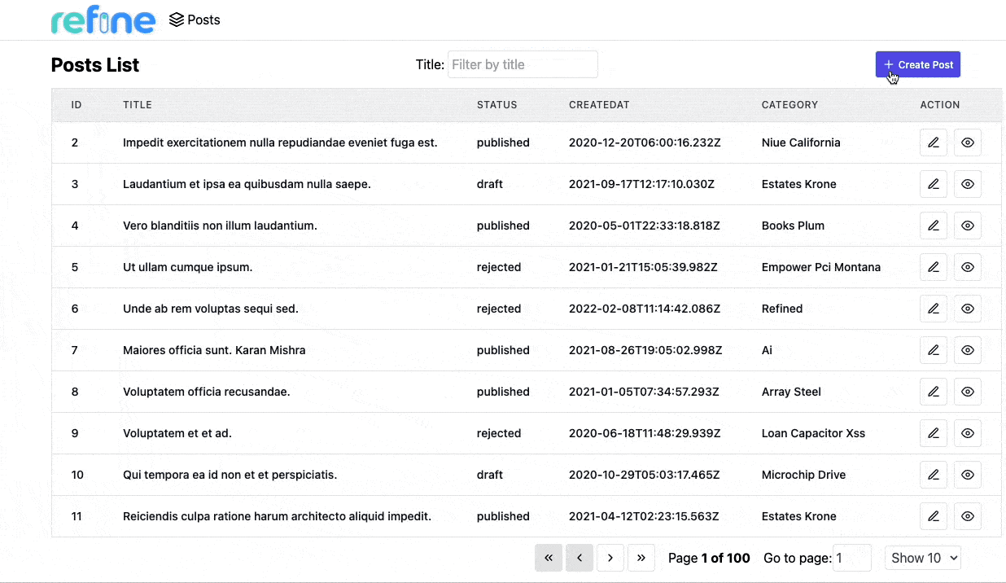Click the pencil icon for post 8
This screenshot has height=583, width=1006.
point(934,392)
